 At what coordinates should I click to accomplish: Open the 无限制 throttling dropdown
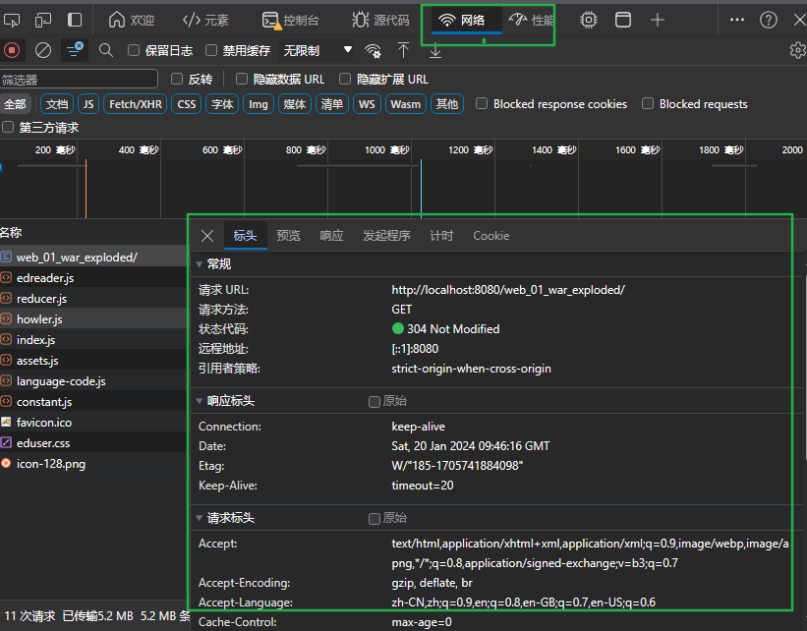point(316,50)
